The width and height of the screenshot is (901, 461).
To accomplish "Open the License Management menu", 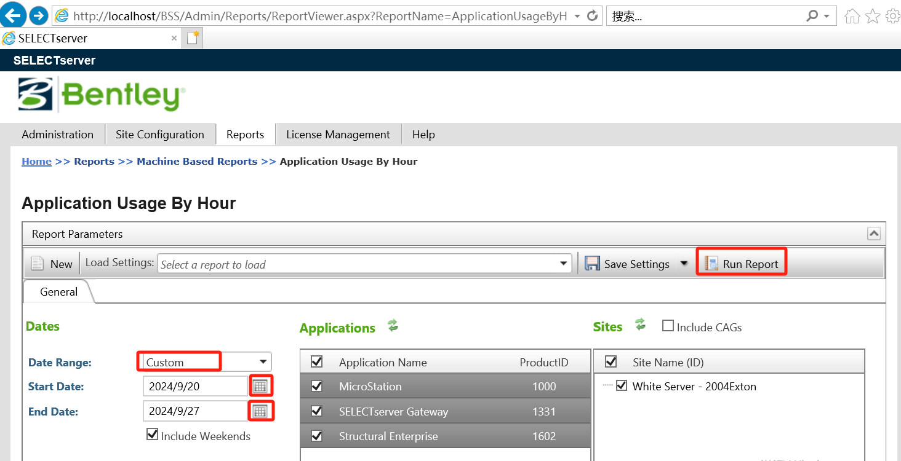I will pos(338,135).
